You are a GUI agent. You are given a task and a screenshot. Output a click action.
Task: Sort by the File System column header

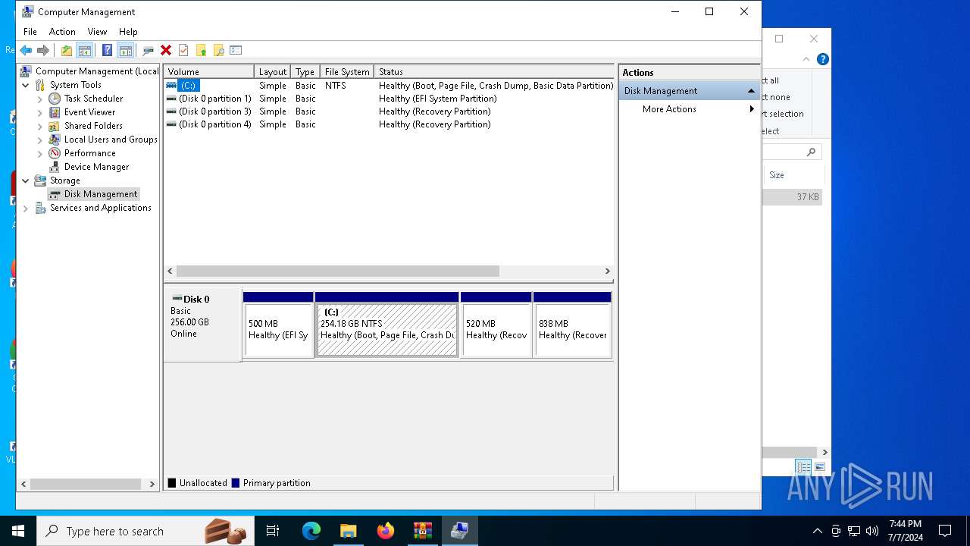click(347, 72)
